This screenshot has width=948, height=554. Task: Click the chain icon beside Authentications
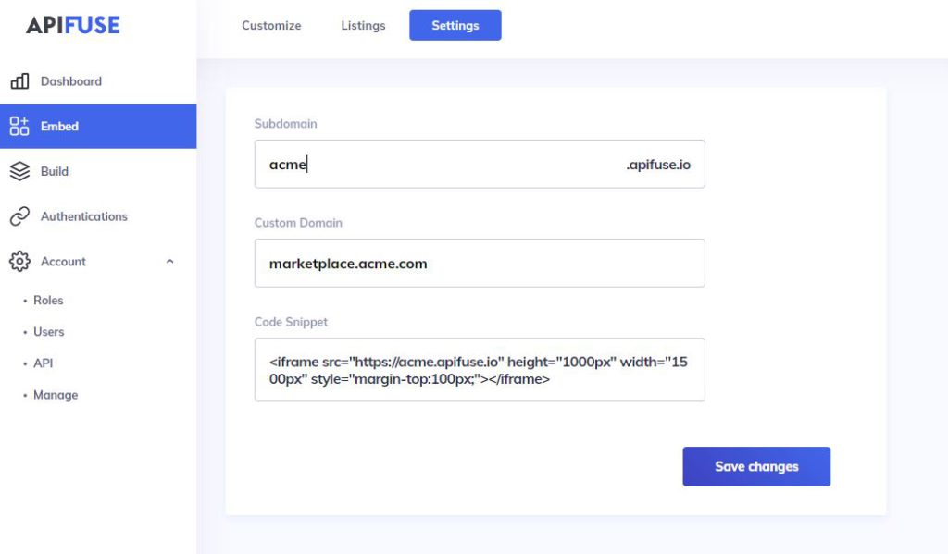[x=21, y=215]
